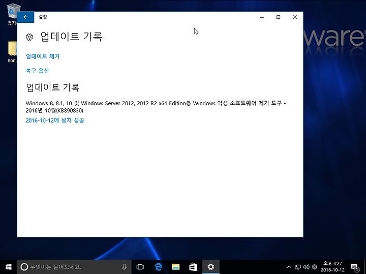Open File Explorer from taskbar
The image size is (366, 274).
coord(175,267)
